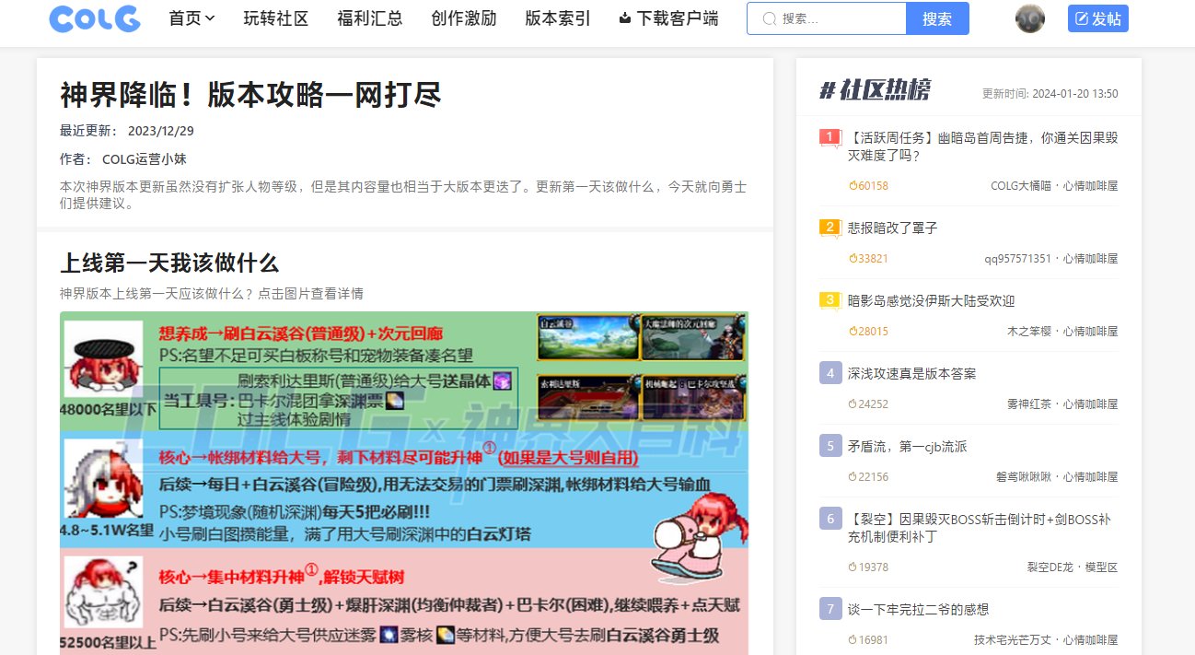Click the COLG logo

(x=95, y=18)
